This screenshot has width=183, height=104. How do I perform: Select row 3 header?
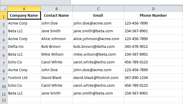tap(4, 31)
